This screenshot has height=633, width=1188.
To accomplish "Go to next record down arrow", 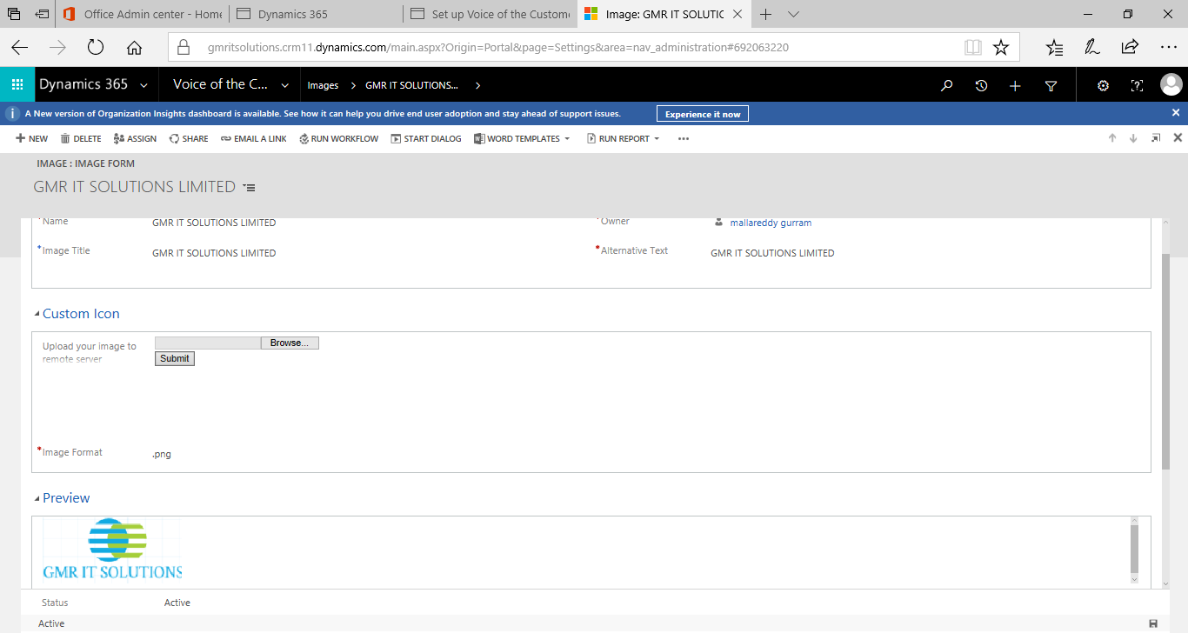I will point(1133,138).
